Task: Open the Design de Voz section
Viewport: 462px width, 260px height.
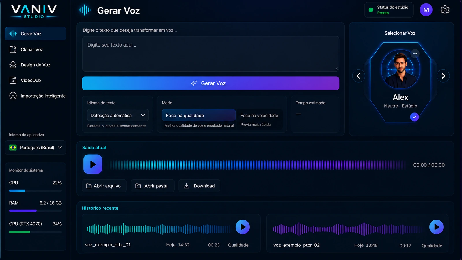Action: coord(35,65)
